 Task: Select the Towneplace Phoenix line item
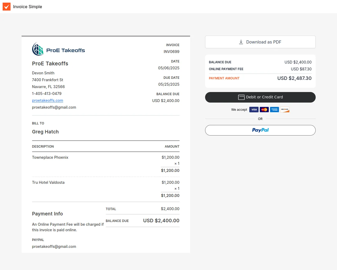(50, 157)
